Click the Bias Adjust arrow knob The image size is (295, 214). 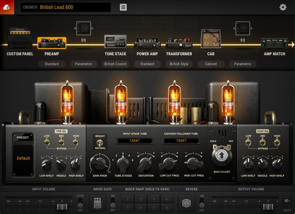point(222,156)
